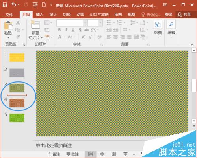
Task: Undo the last action
Action: [14, 5]
